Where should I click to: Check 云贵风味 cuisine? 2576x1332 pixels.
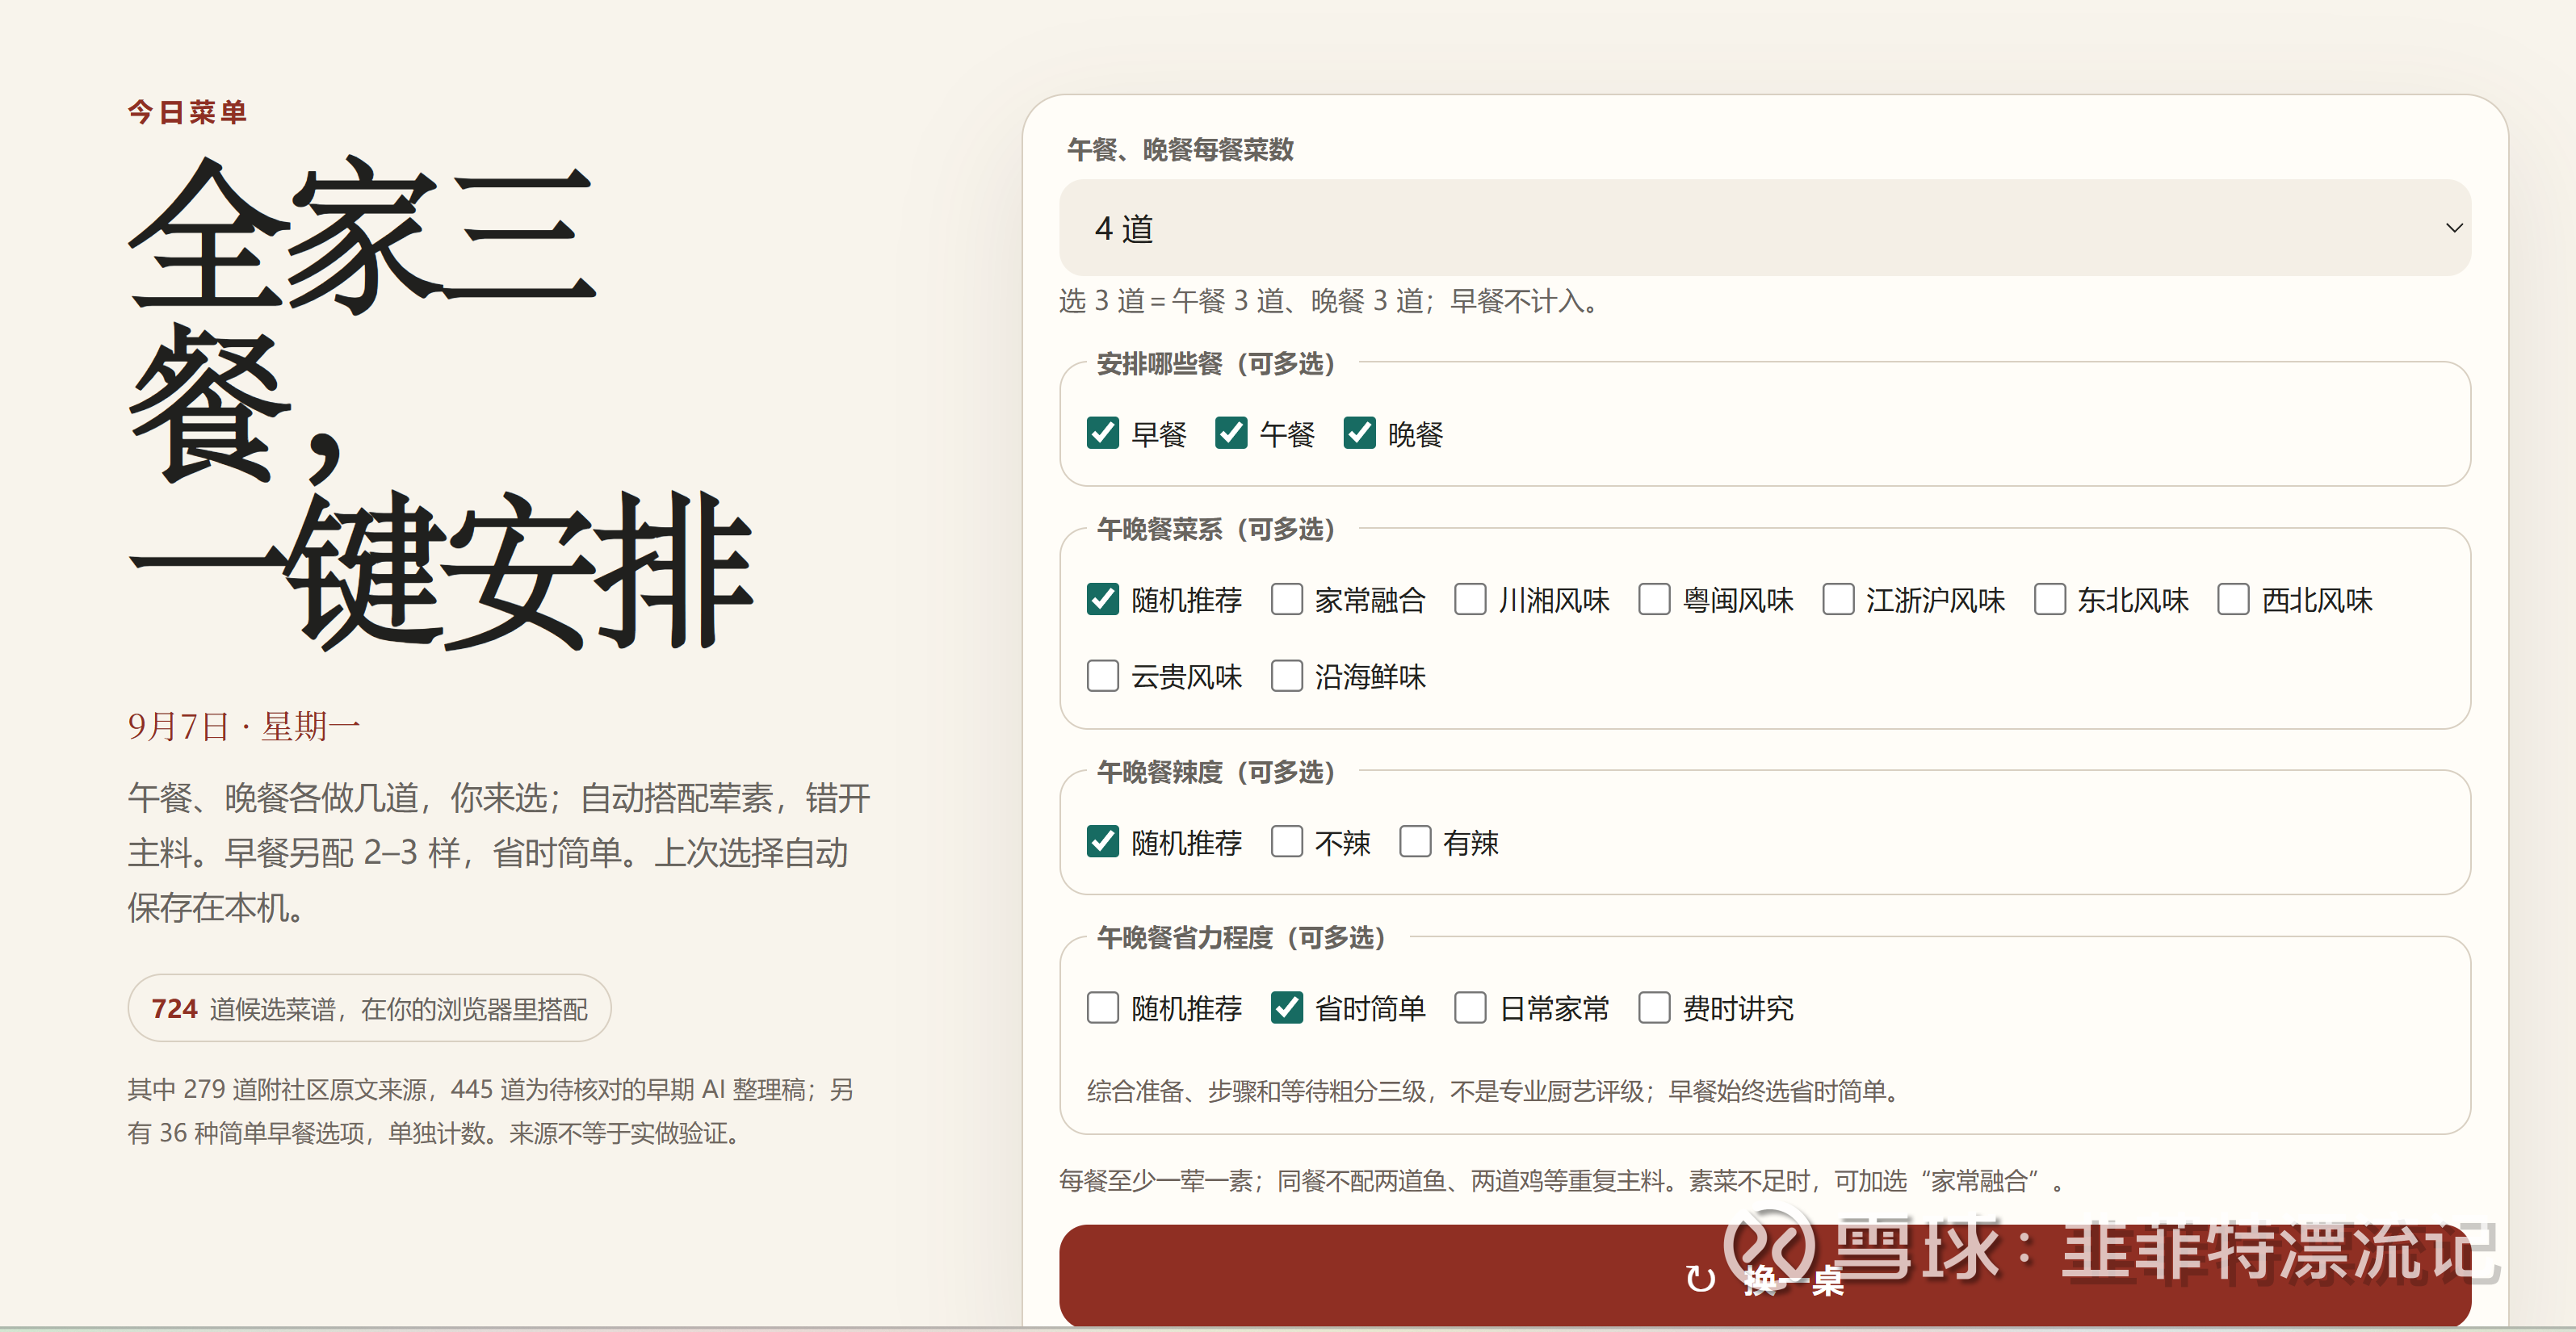(x=1102, y=675)
